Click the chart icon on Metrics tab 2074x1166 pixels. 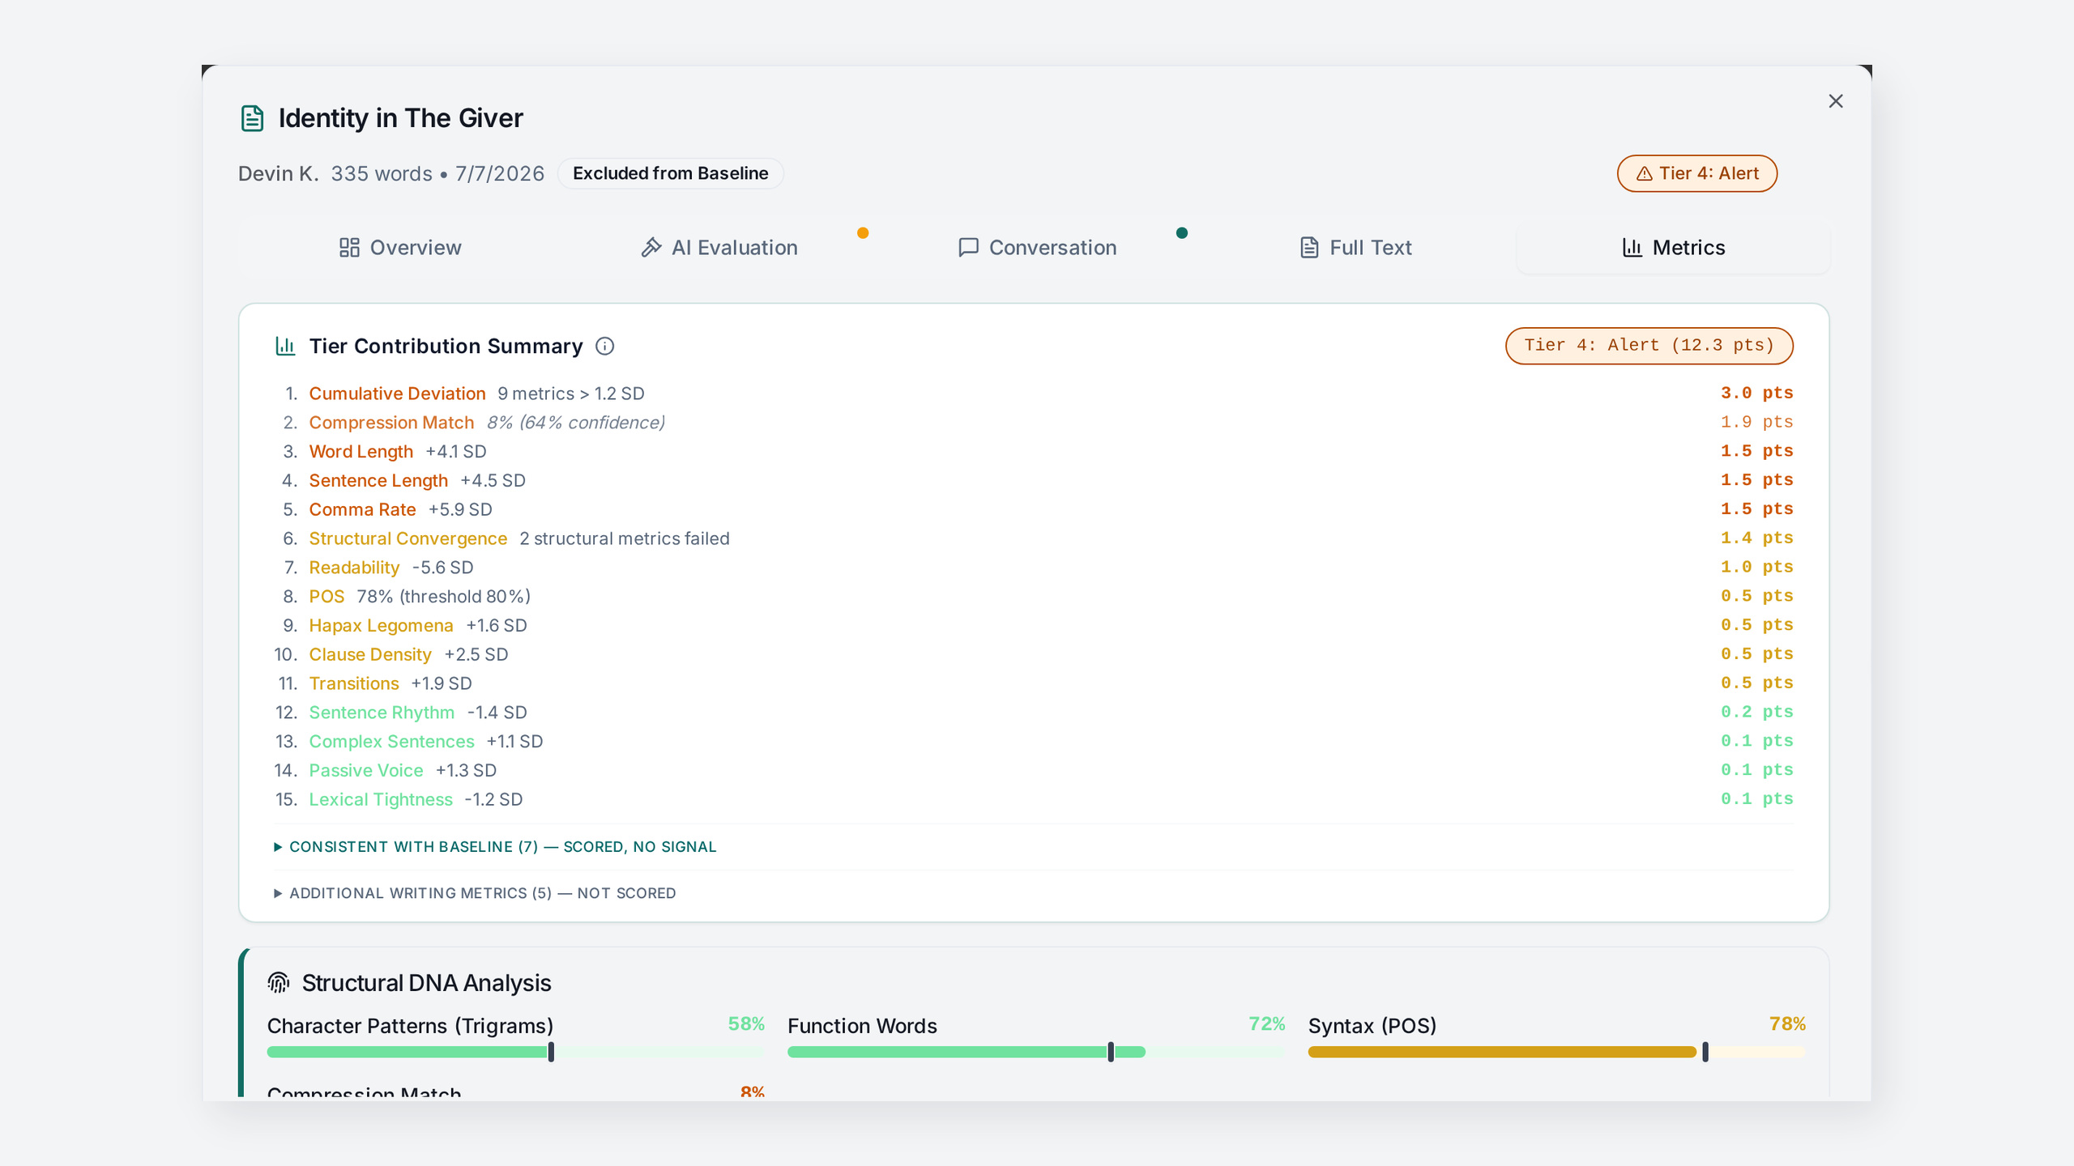(x=1632, y=248)
